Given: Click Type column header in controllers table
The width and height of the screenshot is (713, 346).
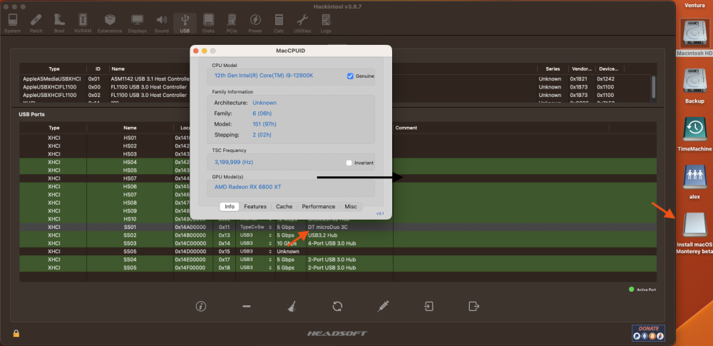Looking at the screenshot, I should (x=53, y=68).
